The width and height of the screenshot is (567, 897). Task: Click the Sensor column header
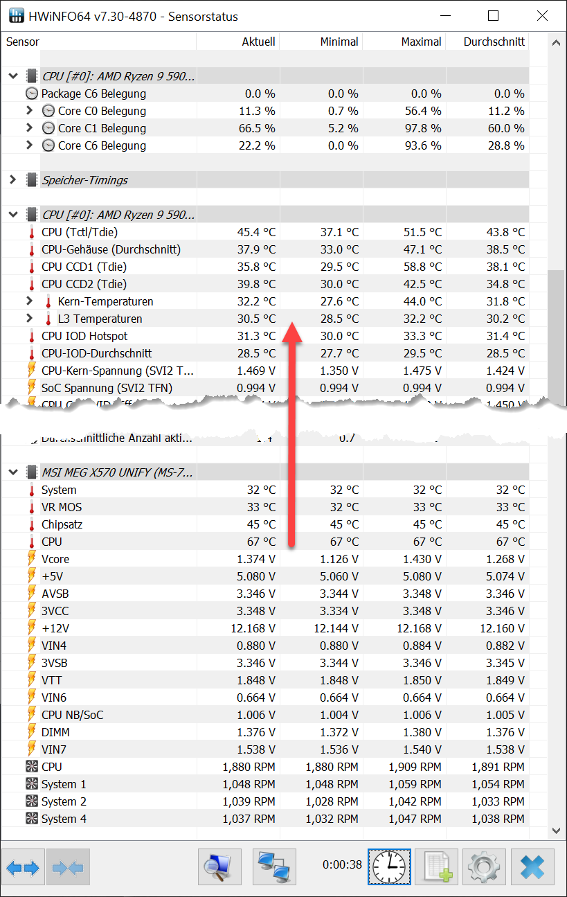point(99,42)
